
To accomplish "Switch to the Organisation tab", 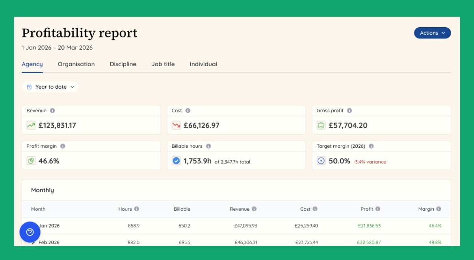I will [x=76, y=64].
